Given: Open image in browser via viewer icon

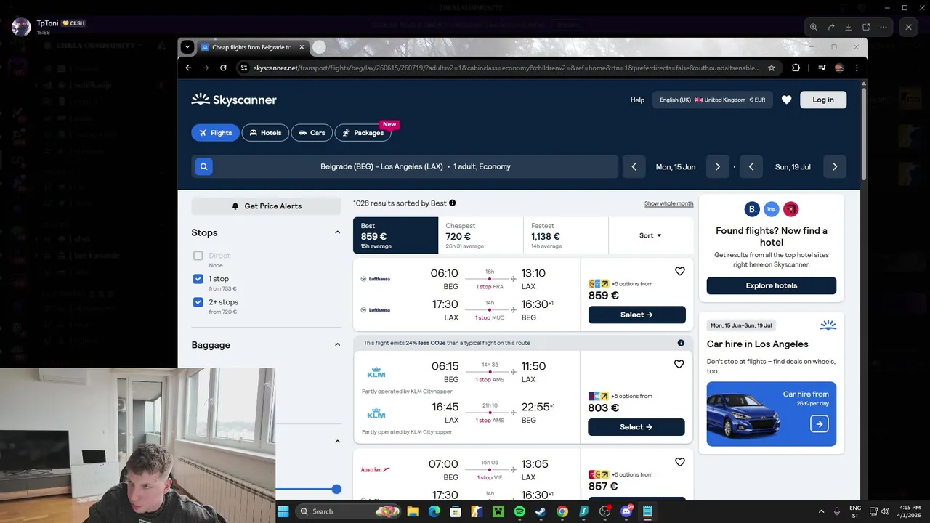Looking at the screenshot, I should pos(866,27).
